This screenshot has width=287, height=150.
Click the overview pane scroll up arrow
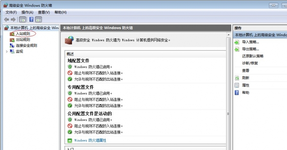tap(228, 35)
